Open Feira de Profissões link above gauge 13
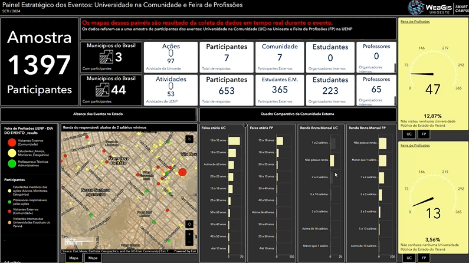469x263 pixels. tap(415, 145)
